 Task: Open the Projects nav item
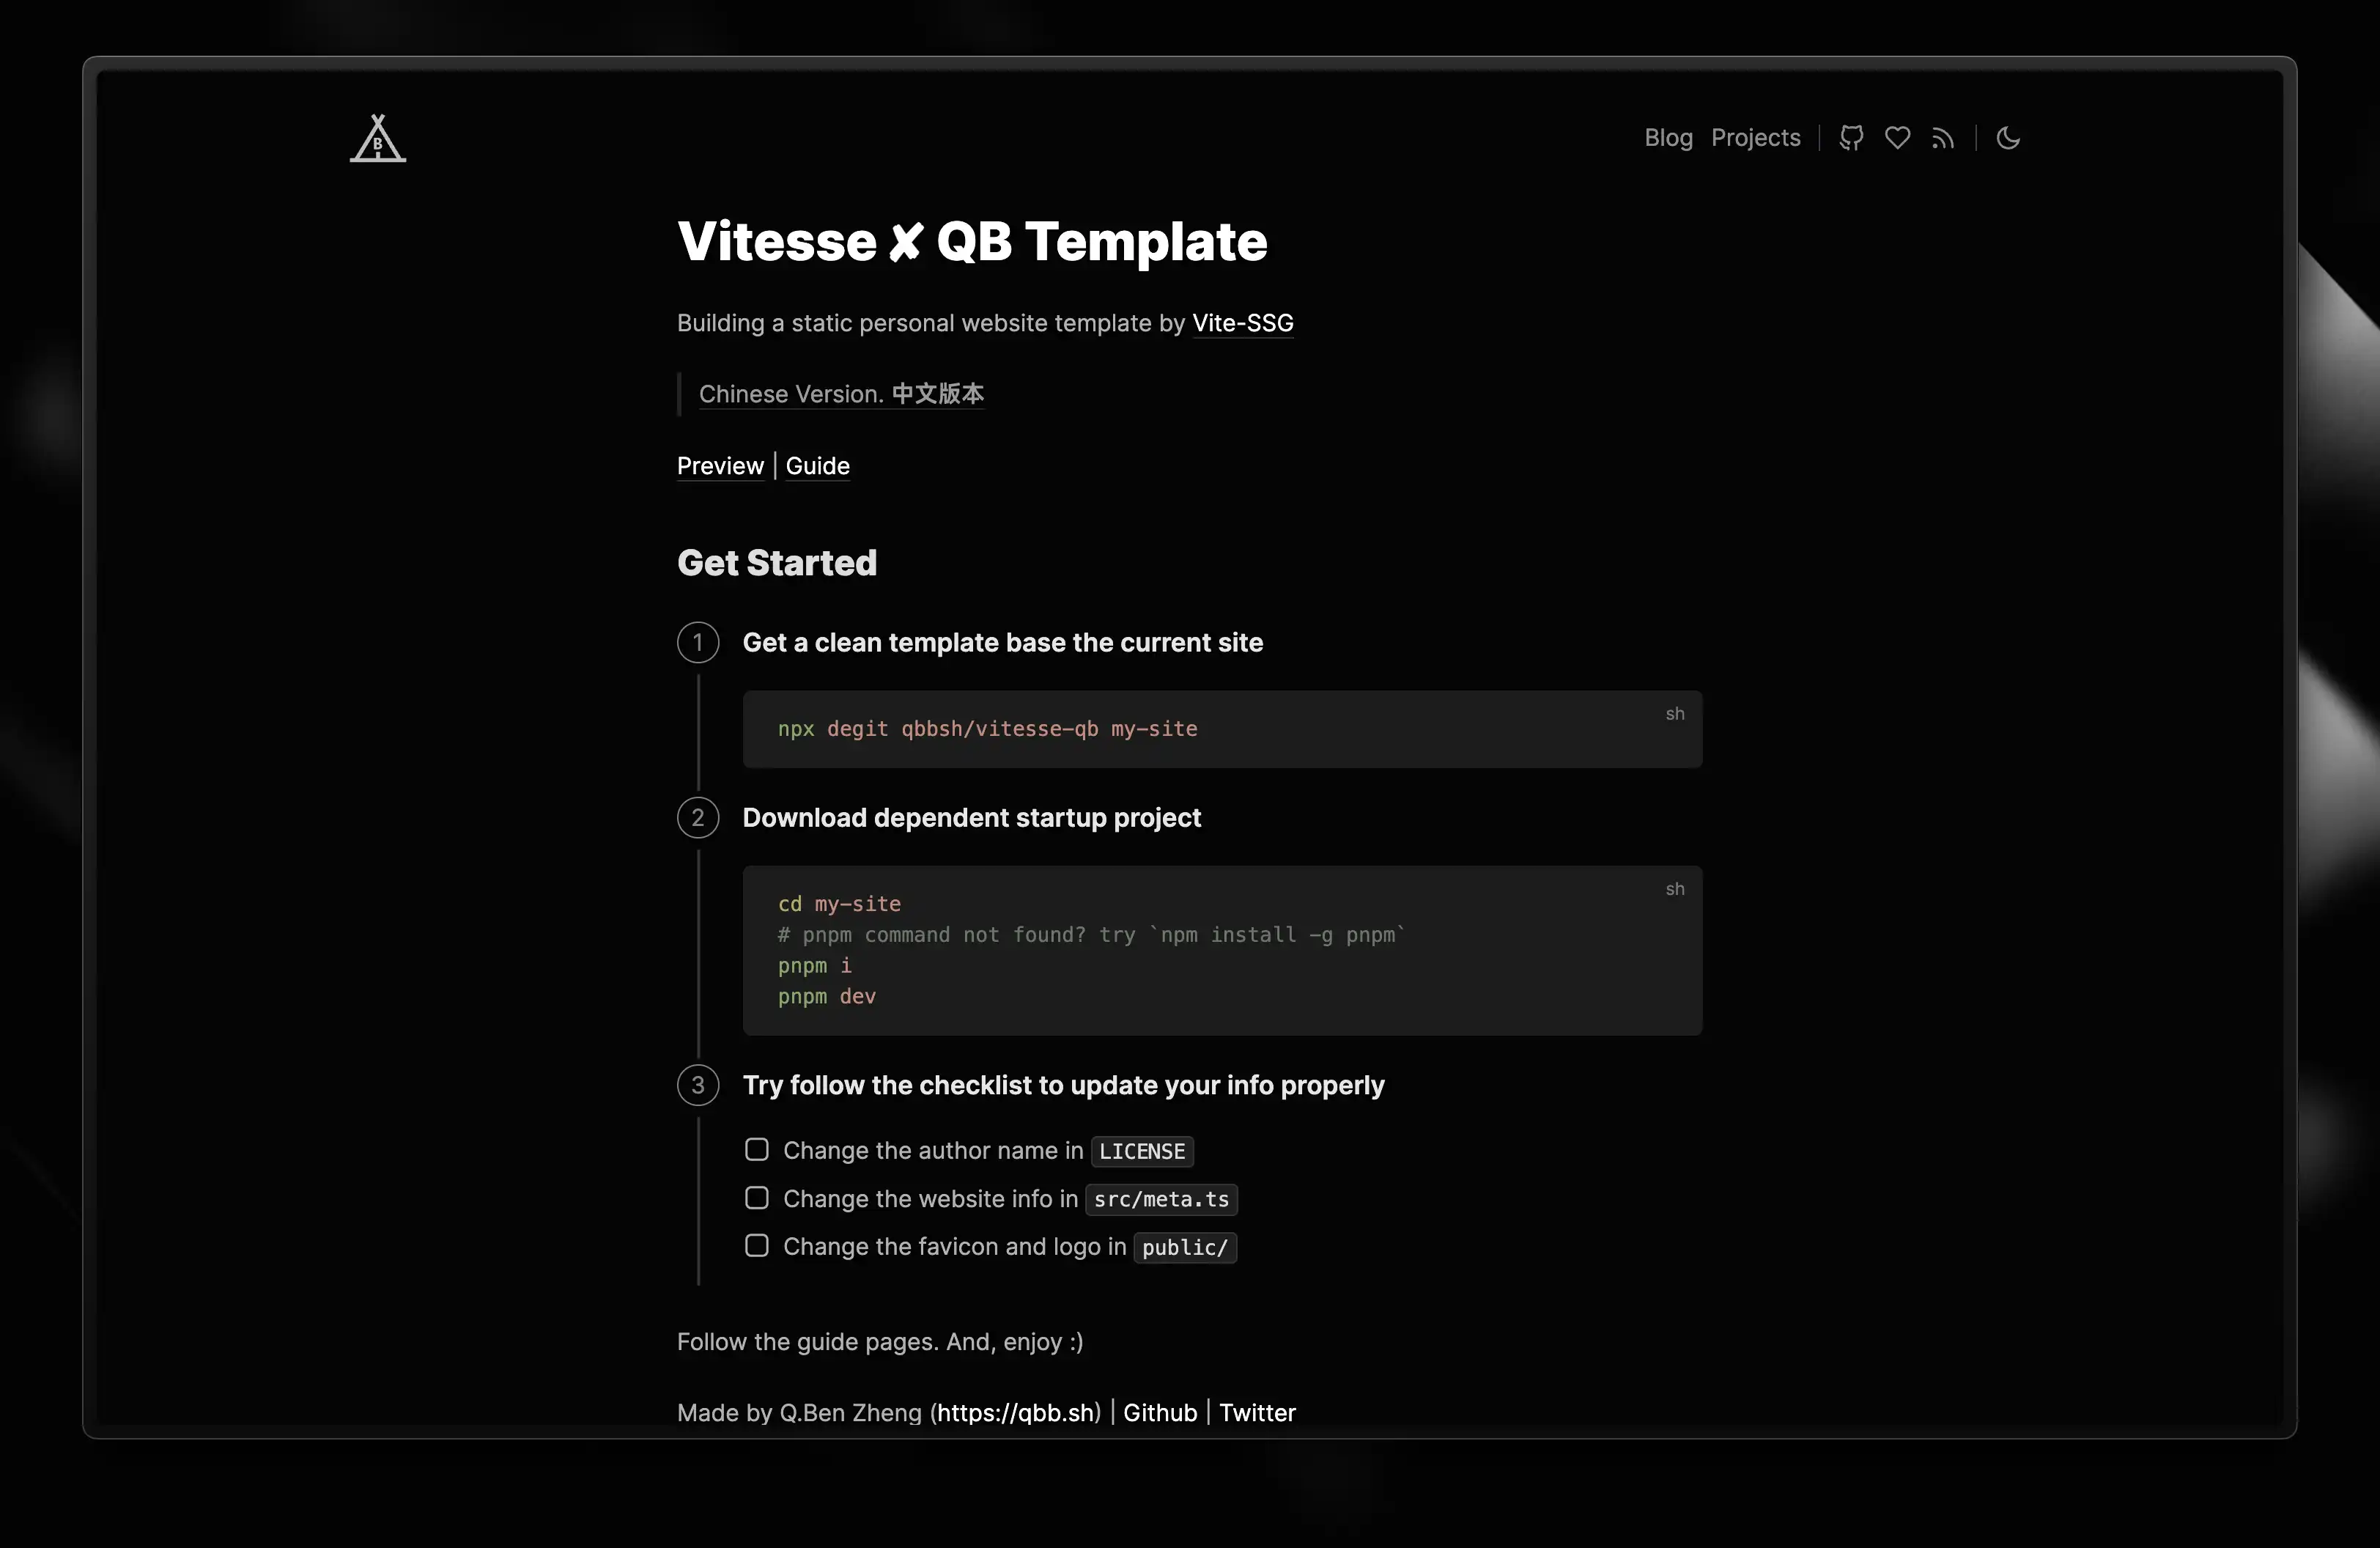click(1755, 138)
